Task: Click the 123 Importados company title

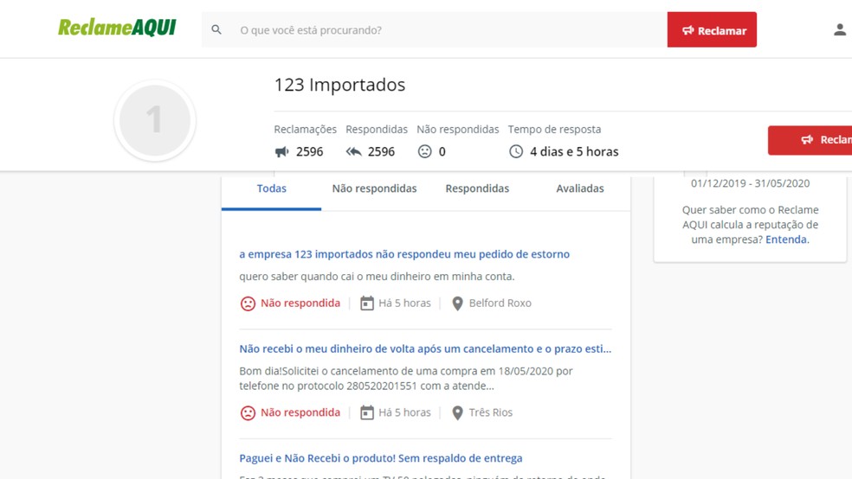Action: (x=339, y=86)
